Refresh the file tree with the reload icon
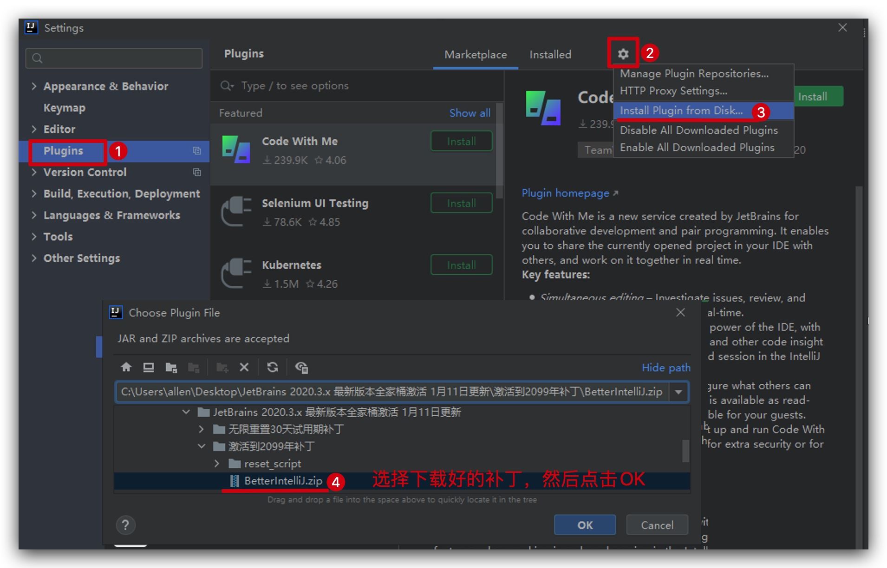This screenshot has height=568, width=887. click(x=273, y=368)
